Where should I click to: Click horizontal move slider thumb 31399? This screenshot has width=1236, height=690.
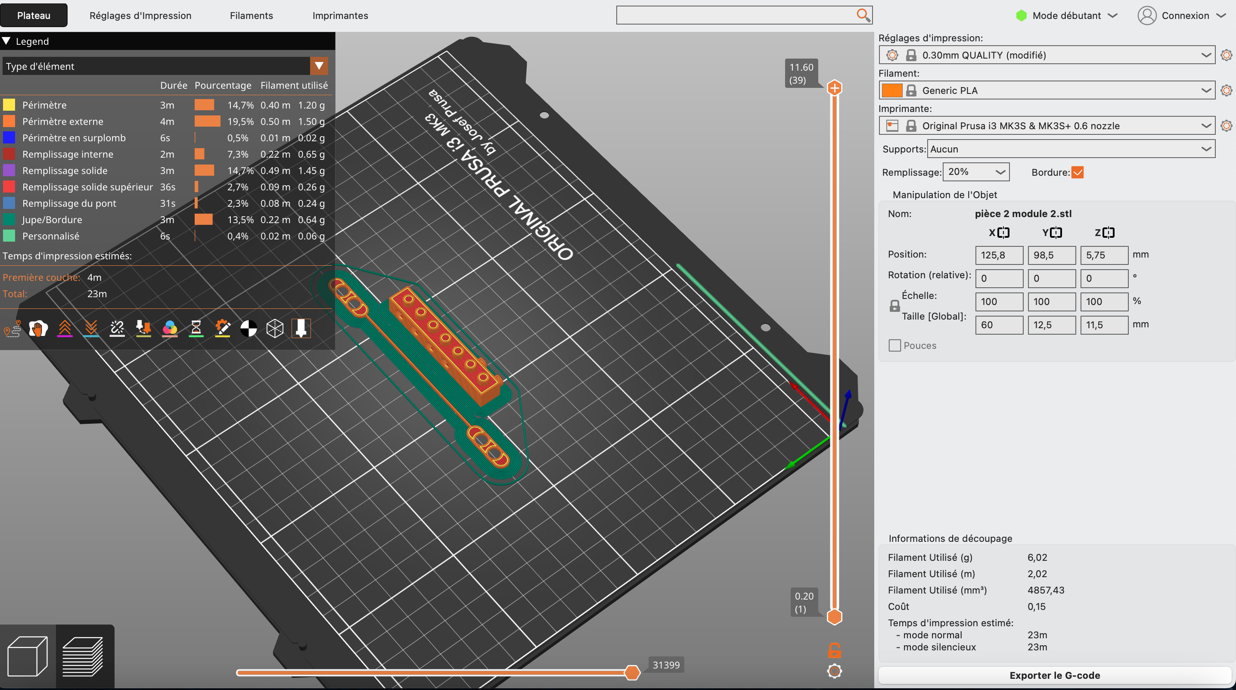pyautogui.click(x=632, y=672)
